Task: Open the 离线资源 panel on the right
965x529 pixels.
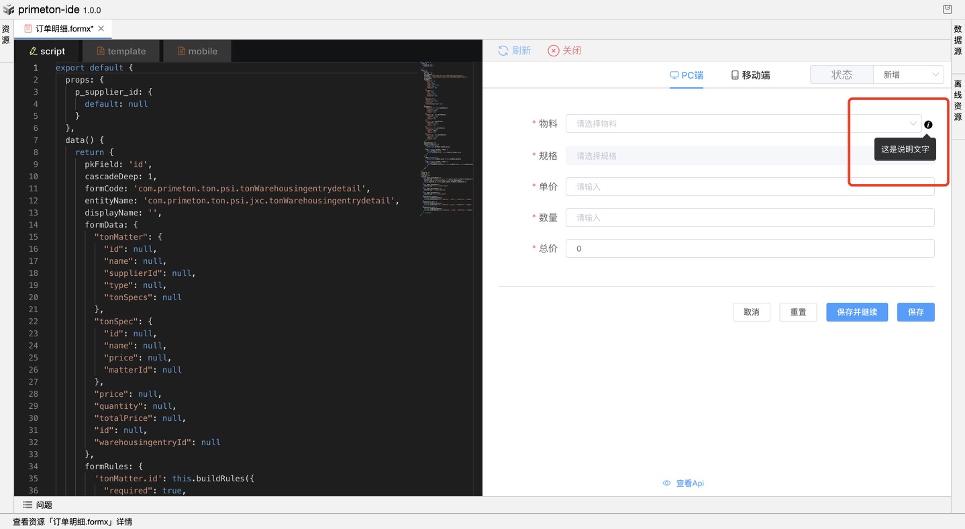Action: tap(957, 105)
